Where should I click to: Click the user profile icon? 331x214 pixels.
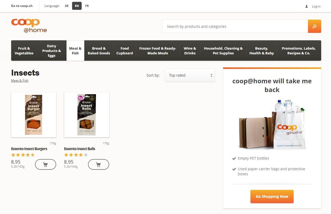click(x=307, y=6)
